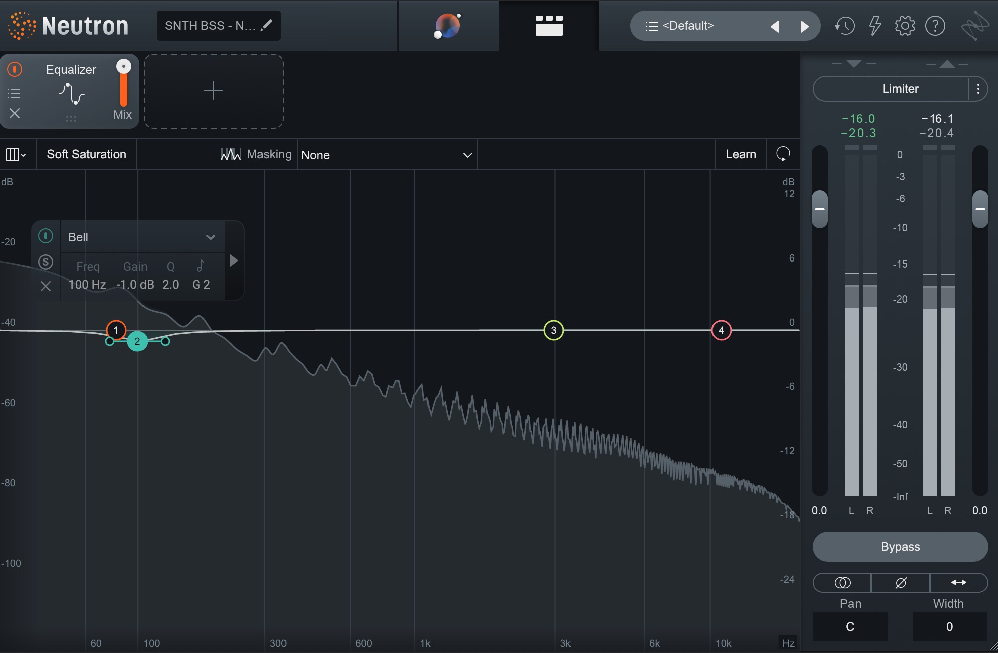Viewport: 998px width, 653px height.
Task: Click the Masking meter icon
Action: point(230,154)
